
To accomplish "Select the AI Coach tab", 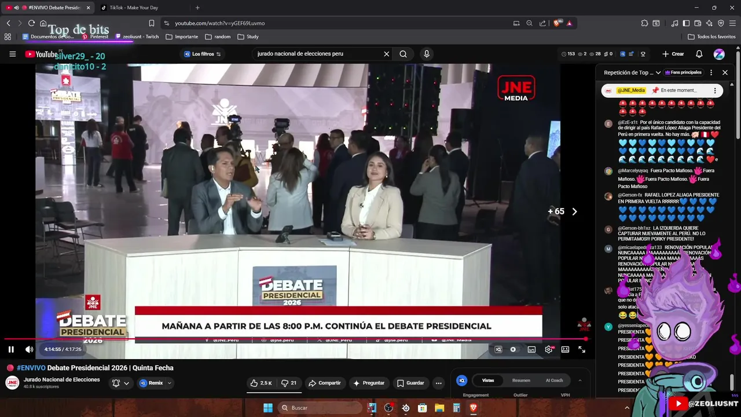I will click(554, 381).
